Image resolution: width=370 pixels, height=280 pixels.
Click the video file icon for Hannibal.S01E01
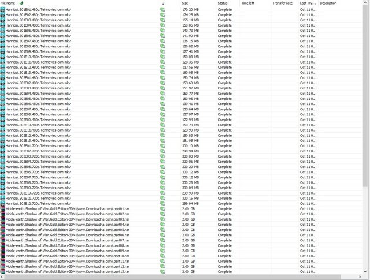[2, 10]
